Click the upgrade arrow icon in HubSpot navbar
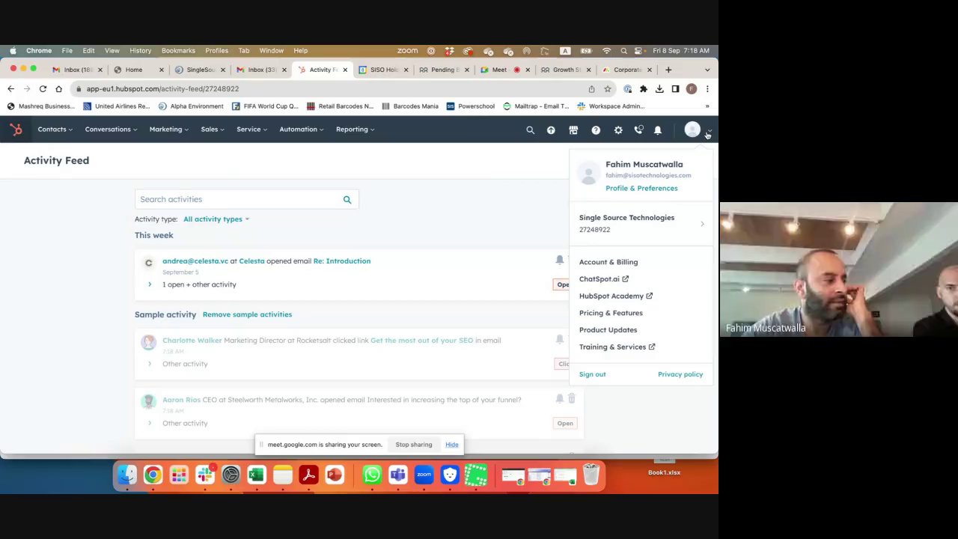 pos(551,130)
